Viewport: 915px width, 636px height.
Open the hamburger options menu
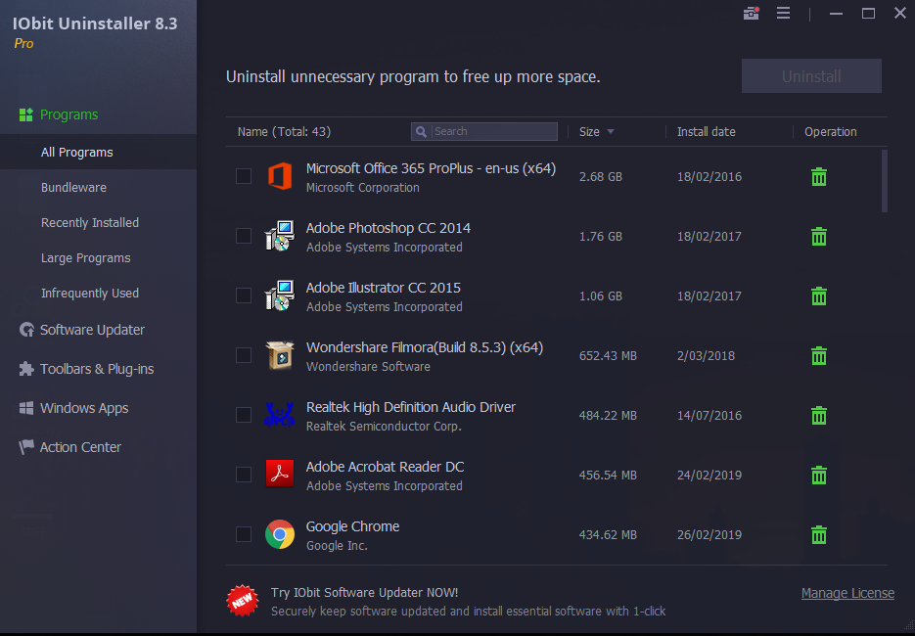tap(783, 13)
